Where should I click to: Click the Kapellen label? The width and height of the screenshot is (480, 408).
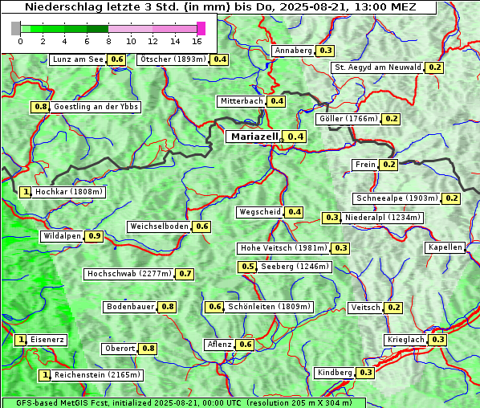(x=445, y=247)
